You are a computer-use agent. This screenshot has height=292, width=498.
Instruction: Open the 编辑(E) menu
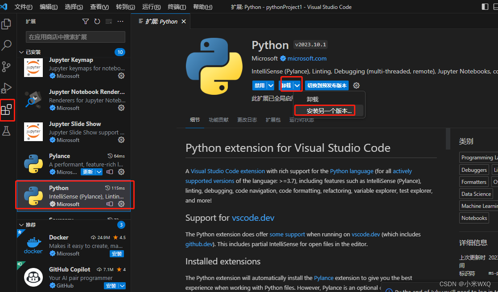(49, 7)
